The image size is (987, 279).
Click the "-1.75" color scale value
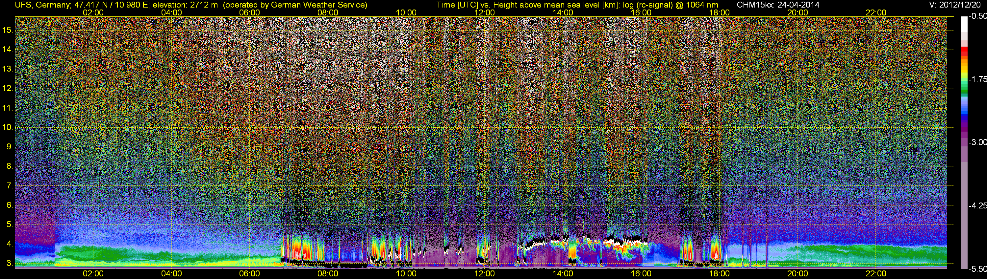pyautogui.click(x=978, y=79)
